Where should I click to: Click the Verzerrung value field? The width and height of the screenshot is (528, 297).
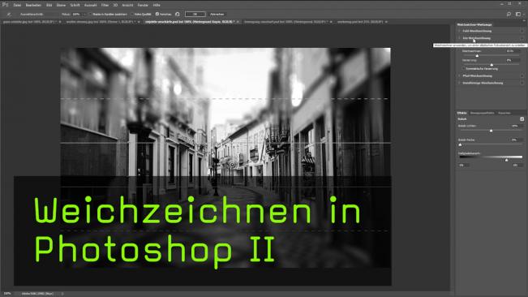[513, 60]
